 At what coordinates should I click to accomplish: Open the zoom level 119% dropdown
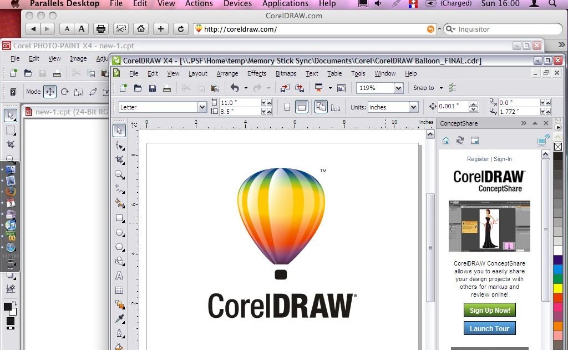[398, 88]
